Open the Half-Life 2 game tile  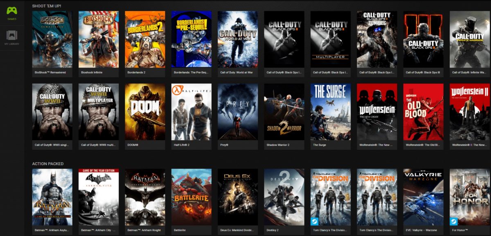191,112
